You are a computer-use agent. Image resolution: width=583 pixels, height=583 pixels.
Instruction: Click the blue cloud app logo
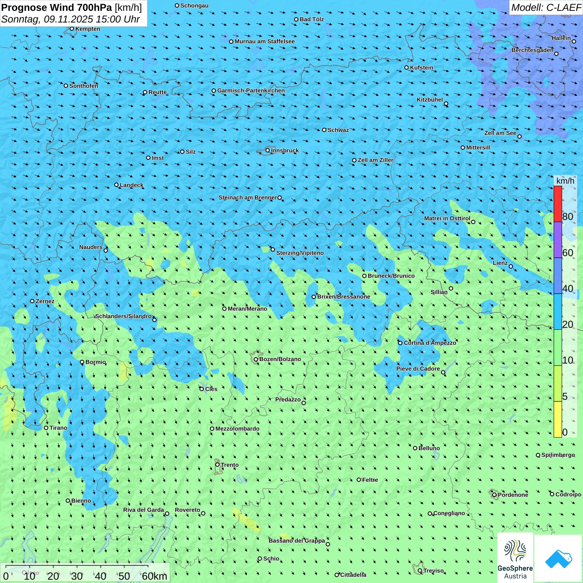pos(558,558)
